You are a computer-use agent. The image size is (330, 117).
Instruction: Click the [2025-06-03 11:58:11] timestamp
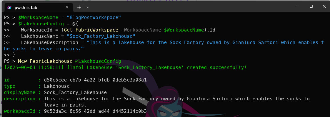34,68
